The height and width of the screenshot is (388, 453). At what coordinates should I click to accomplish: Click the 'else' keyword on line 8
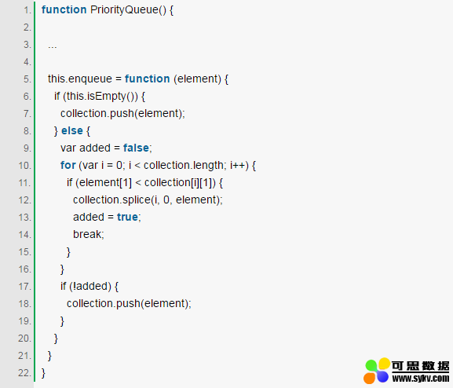click(72, 130)
